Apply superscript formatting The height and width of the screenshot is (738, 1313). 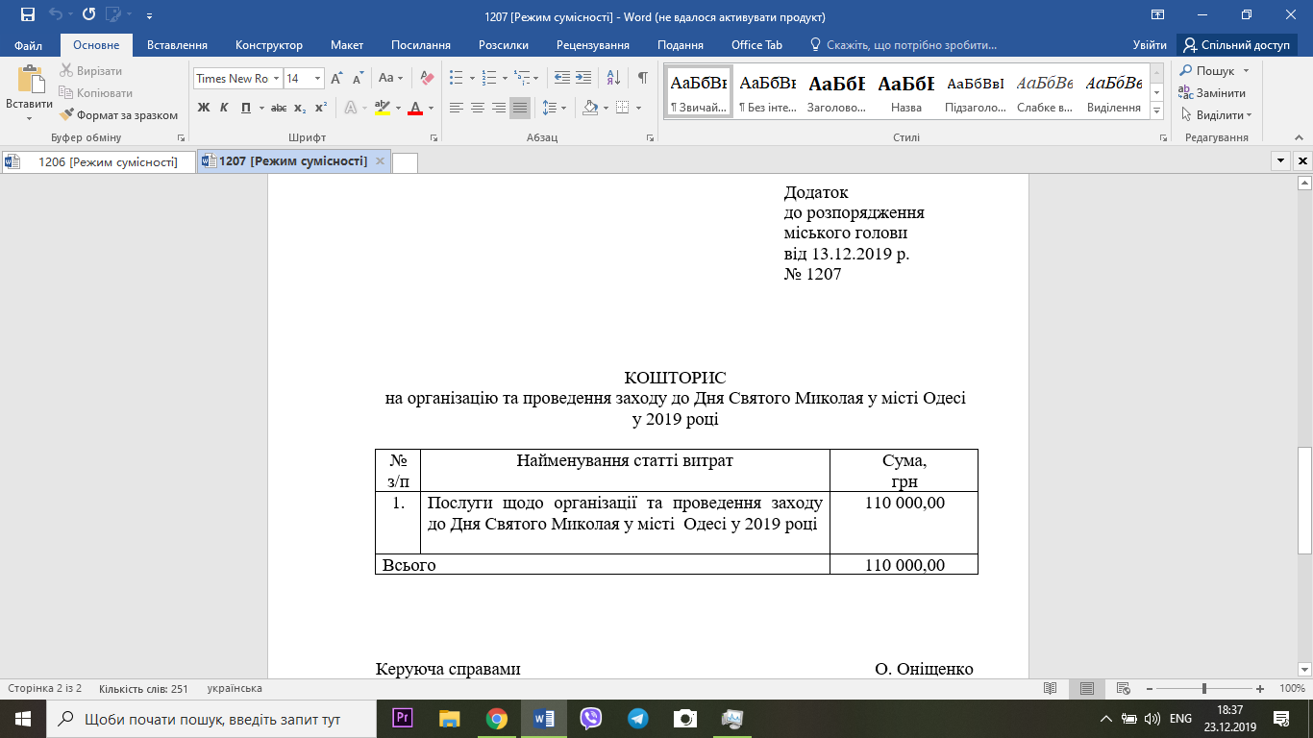click(x=321, y=108)
